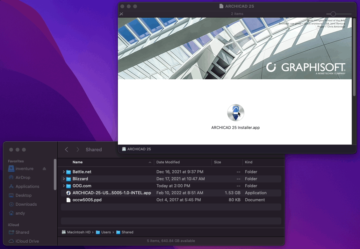Viewport: 360px width, 249px height.
Task: Go forward in Shared Finder window
Action: point(78,150)
